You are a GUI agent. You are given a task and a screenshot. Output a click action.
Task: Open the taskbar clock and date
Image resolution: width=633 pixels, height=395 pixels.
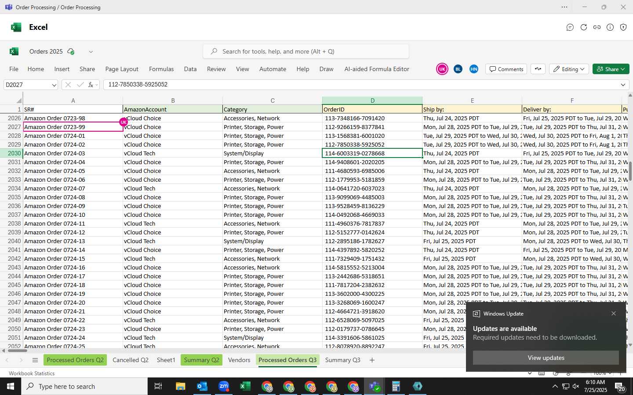tap(596, 386)
